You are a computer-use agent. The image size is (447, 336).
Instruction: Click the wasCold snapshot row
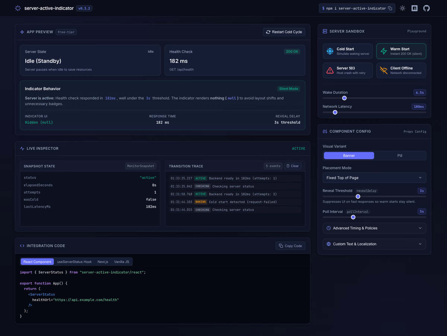(90, 200)
